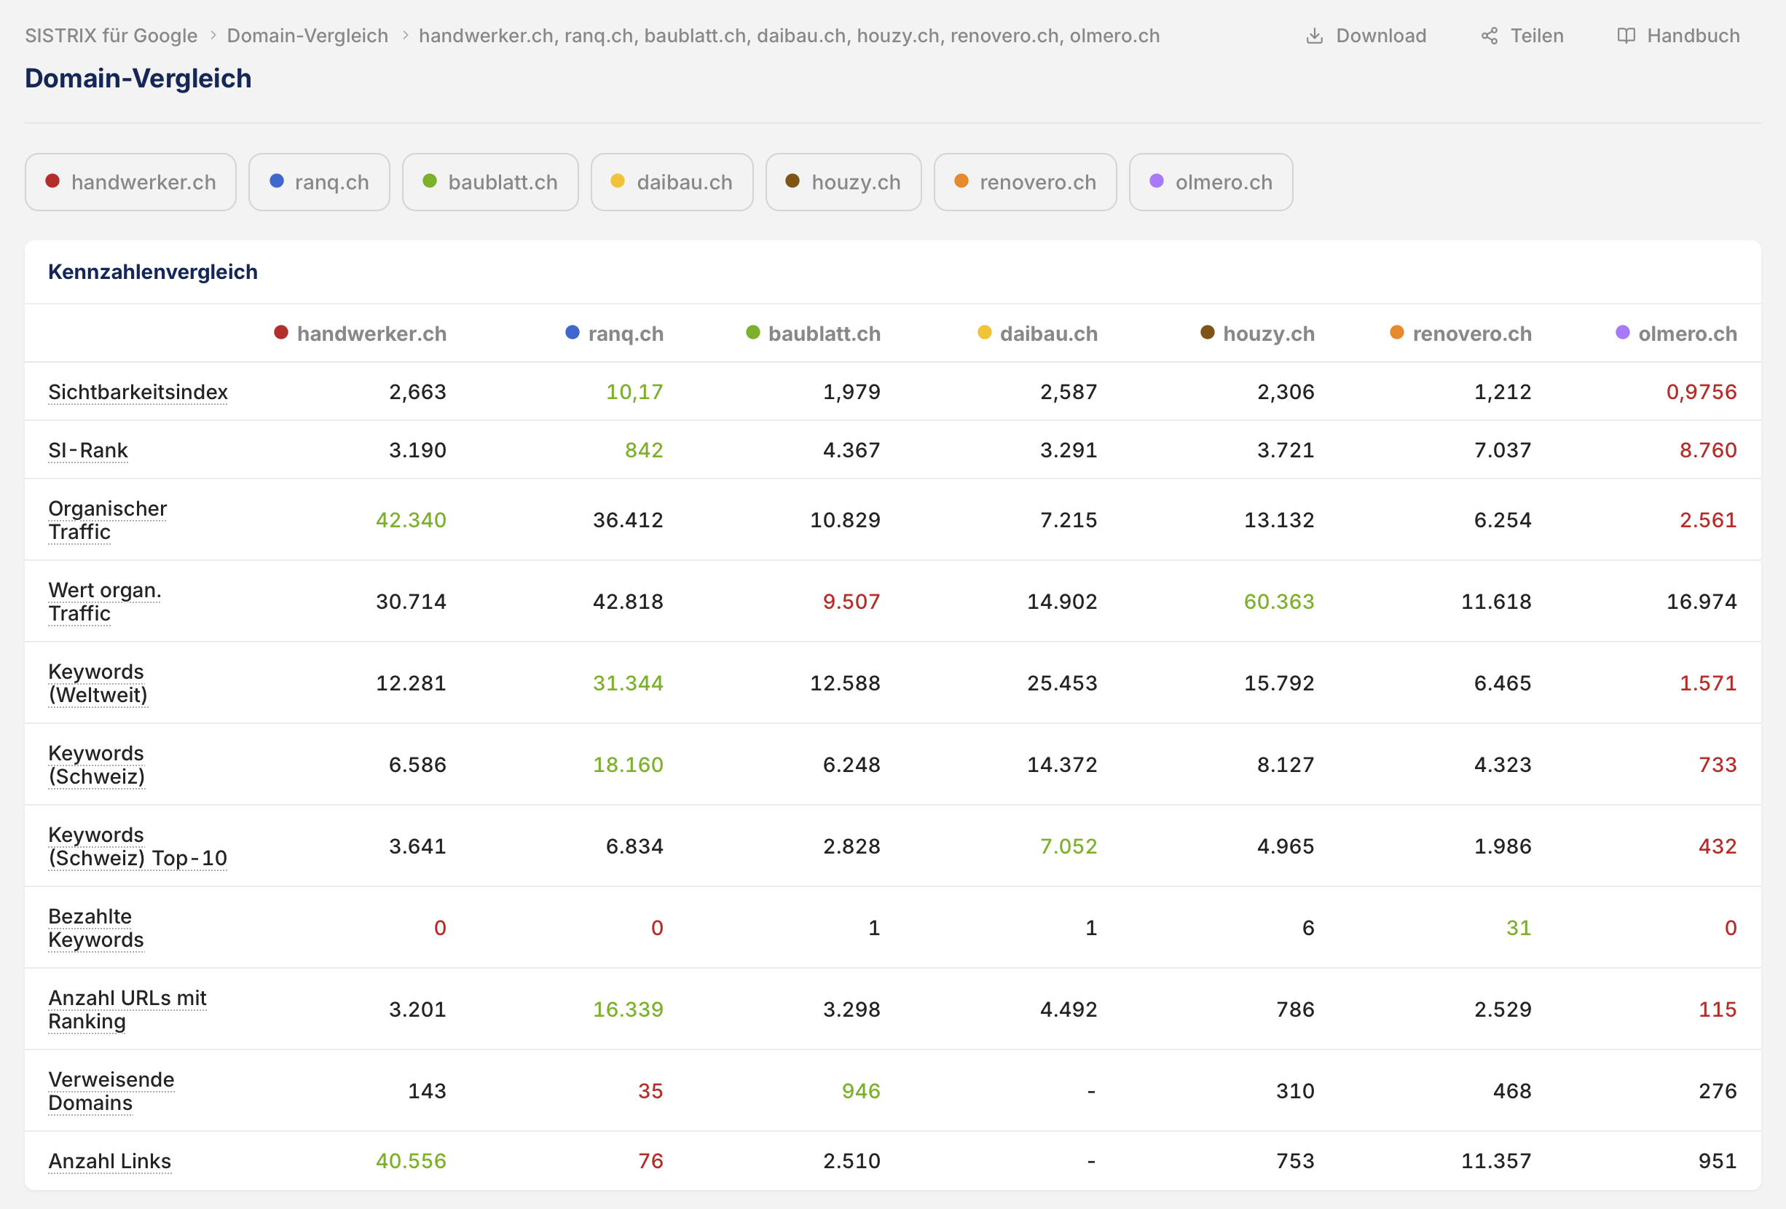Go to Domain-Vergleich breadcrumb link

tap(307, 36)
